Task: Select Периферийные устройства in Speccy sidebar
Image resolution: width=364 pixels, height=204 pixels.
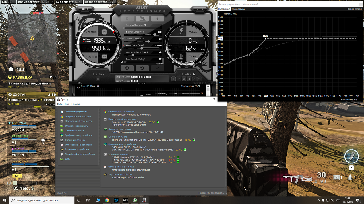Action: 80,154
